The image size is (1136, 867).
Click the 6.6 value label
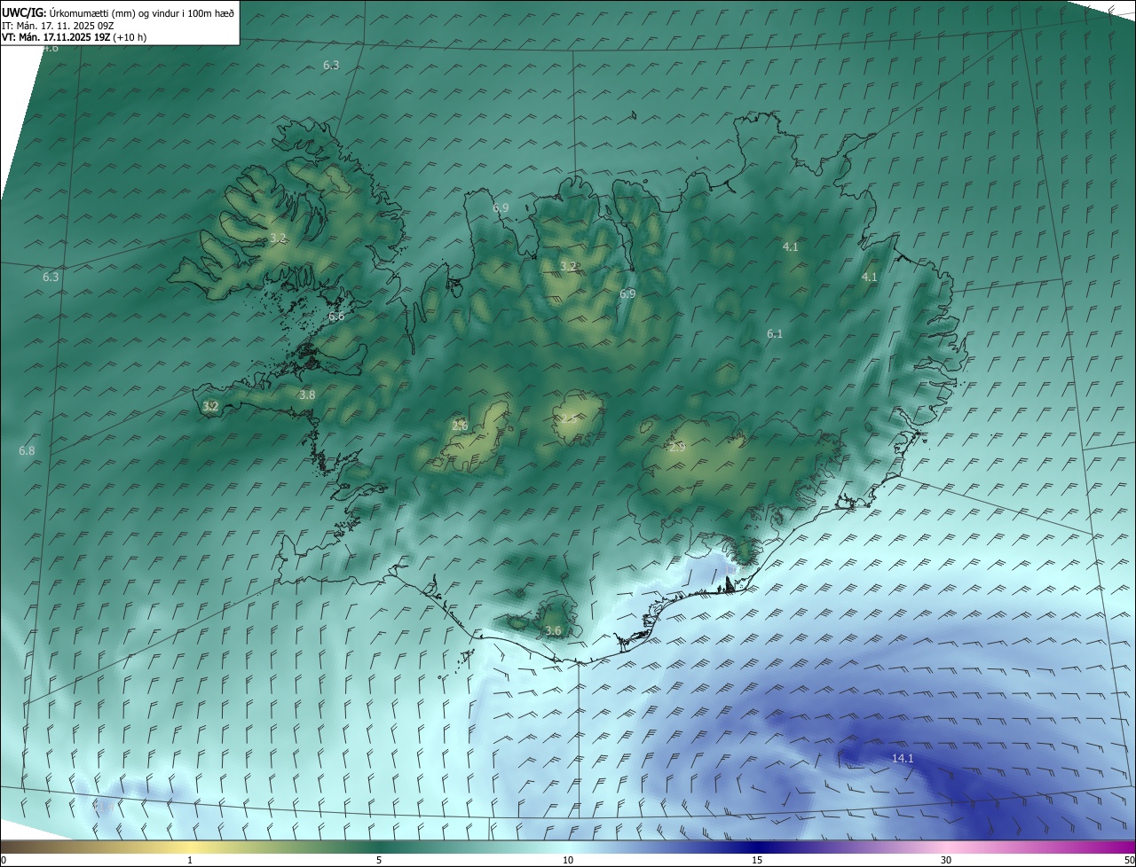point(336,316)
